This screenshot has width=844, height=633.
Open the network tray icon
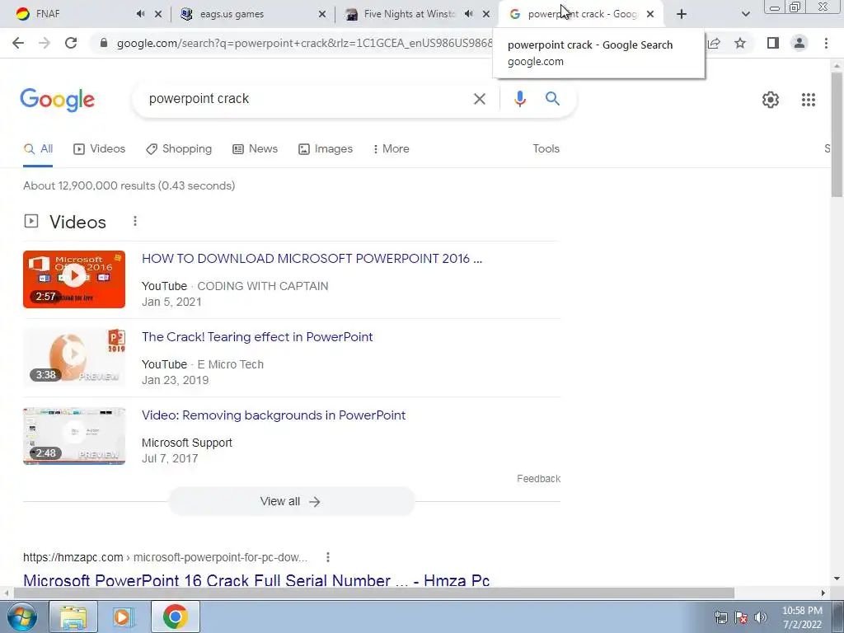point(720,617)
